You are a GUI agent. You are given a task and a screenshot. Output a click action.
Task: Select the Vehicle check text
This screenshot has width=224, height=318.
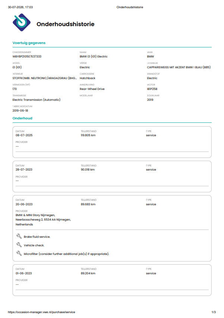point(34,245)
